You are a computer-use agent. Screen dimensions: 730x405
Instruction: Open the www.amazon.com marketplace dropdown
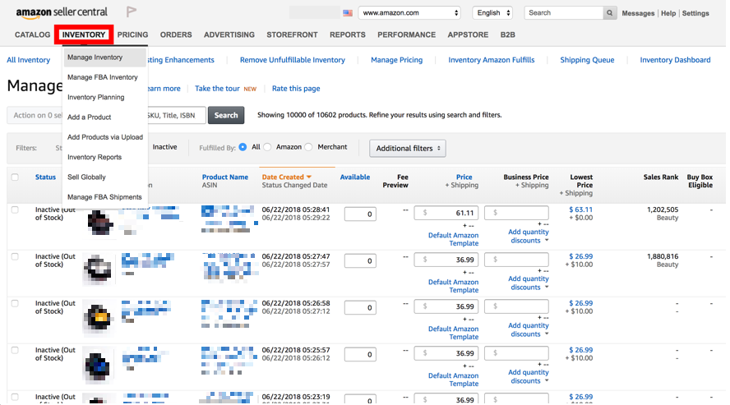(x=409, y=13)
